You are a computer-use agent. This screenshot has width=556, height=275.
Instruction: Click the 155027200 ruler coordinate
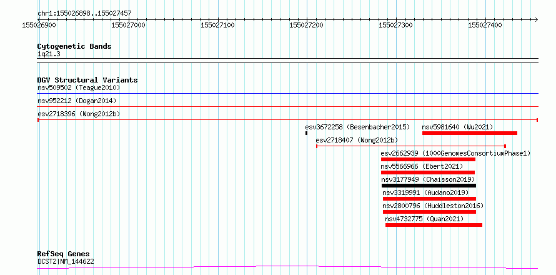[306, 25]
